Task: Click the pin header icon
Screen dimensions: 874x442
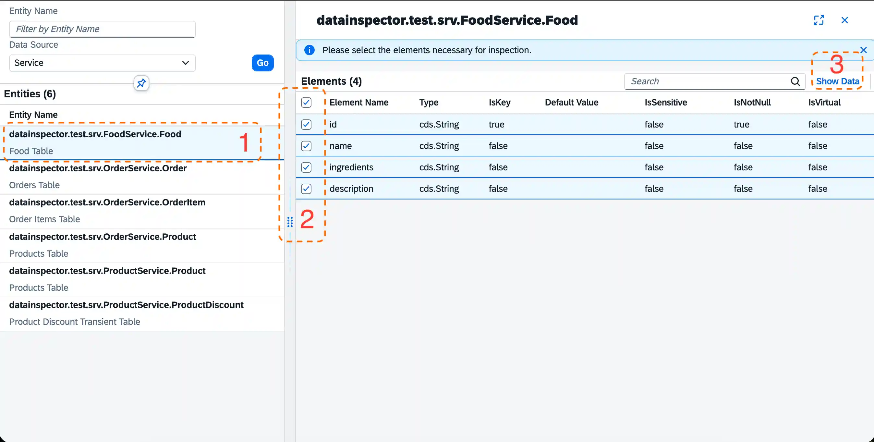Action: click(x=141, y=83)
